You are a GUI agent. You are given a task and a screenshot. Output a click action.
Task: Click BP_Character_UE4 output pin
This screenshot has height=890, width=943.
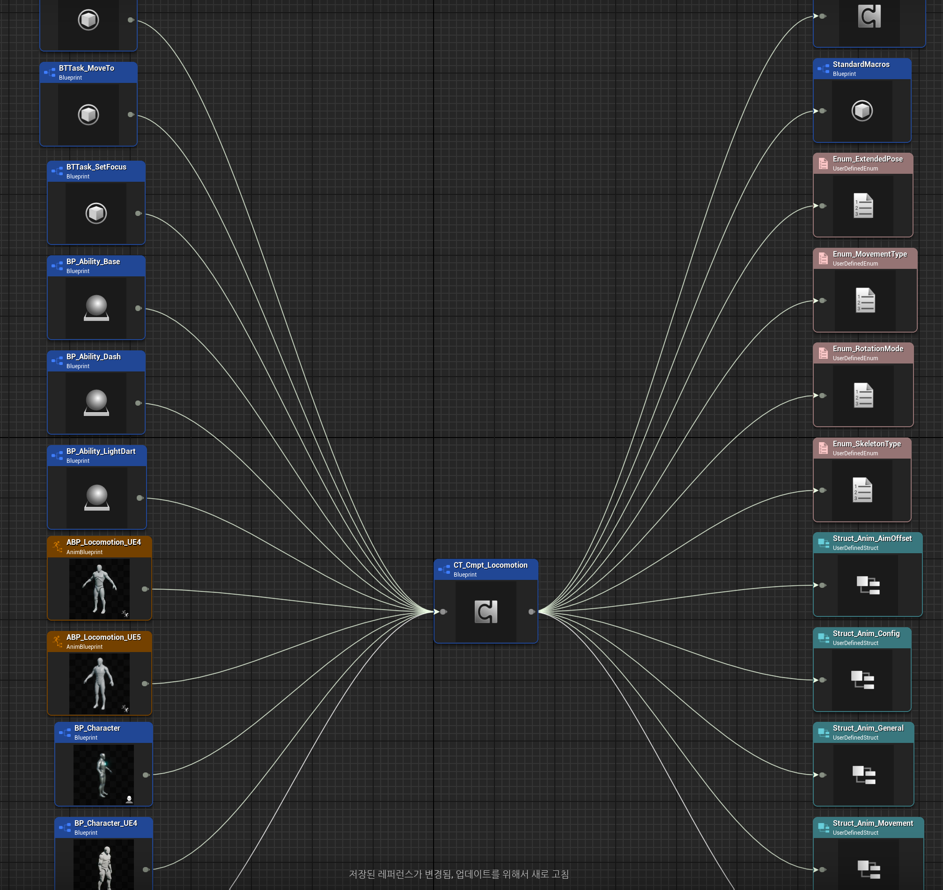pyautogui.click(x=146, y=869)
